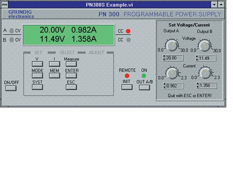This screenshot has height=174, width=233.
Task: Click the ESC button
Action: [x=71, y=87]
